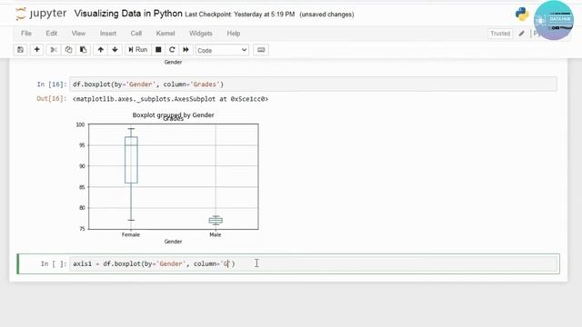Click into the In [16] code cell
Viewport: 582px width, 327px height.
tap(313, 84)
